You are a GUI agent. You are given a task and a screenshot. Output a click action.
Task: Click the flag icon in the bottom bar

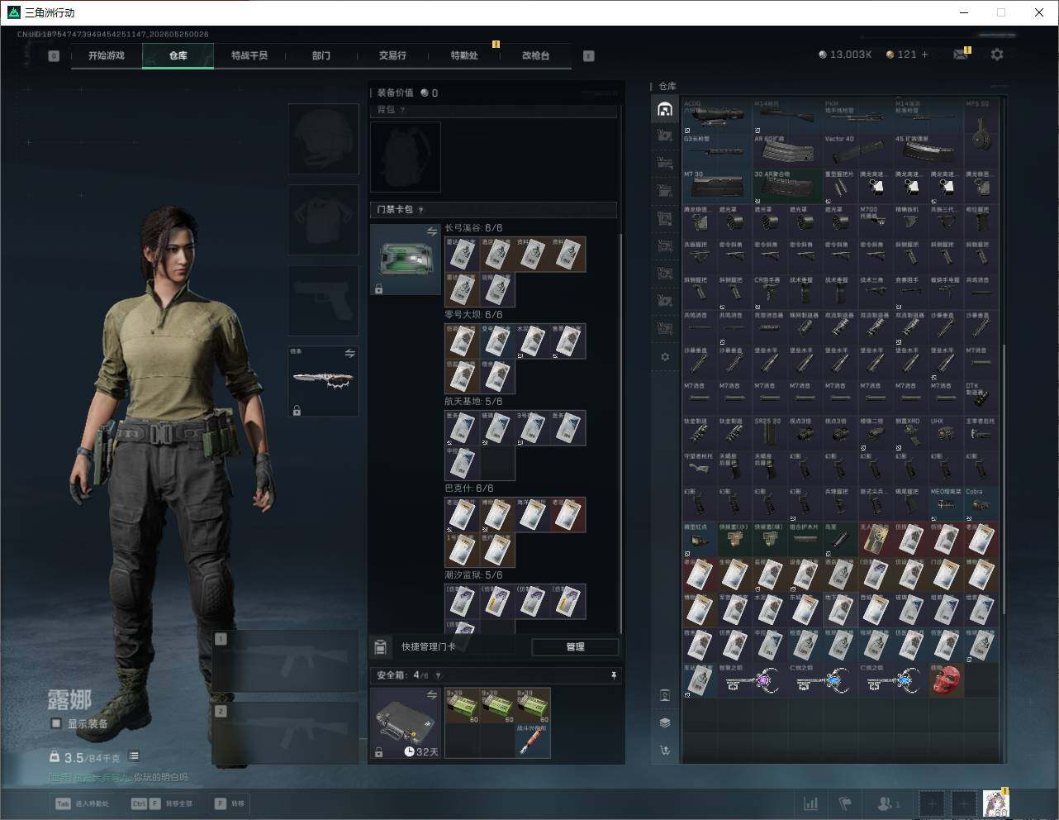pos(845,803)
